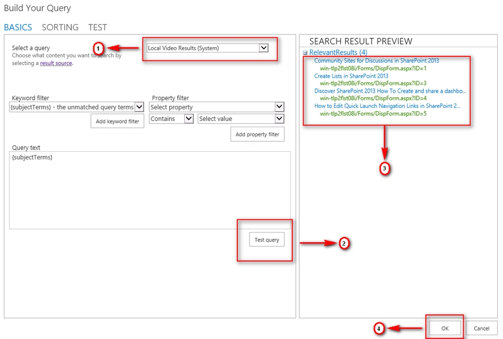Expand the Keyword filter dropdown

pos(77,107)
